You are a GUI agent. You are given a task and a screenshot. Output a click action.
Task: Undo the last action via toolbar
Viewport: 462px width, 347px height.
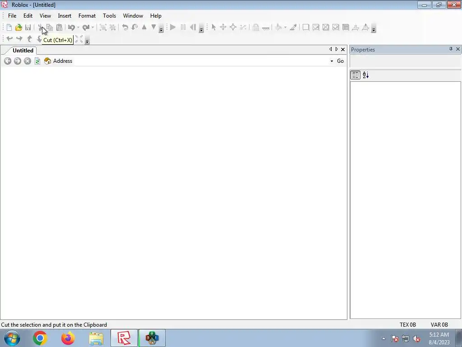pos(71,28)
